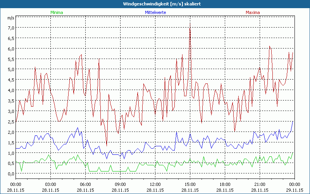310x194 pixels.
Task: Click the 4,5 y-axis label
Action: (x=10, y=80)
